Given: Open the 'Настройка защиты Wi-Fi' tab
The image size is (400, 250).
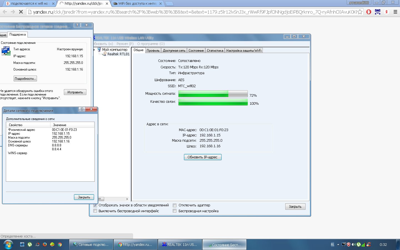Looking at the screenshot, I should click(244, 51).
